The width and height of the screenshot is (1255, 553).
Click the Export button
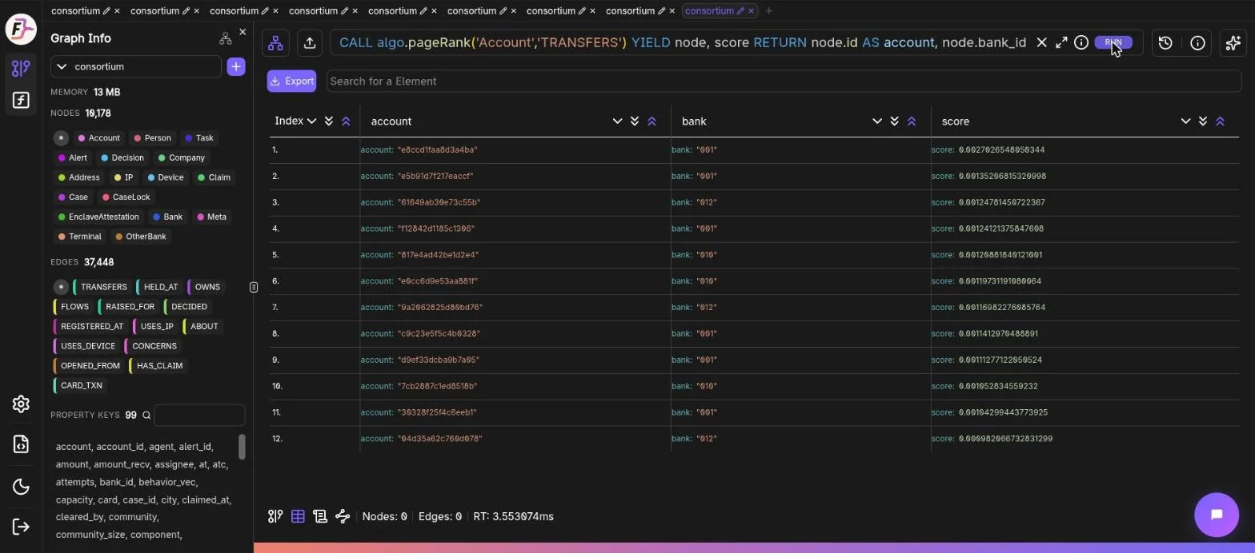(x=291, y=81)
